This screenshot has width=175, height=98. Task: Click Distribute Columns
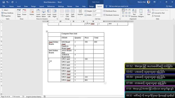click(x=111, y=15)
